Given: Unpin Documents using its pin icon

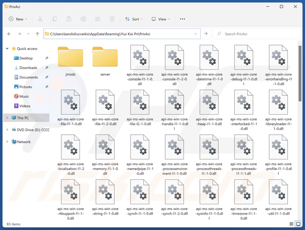Looking at the screenshot, I should click(47, 77).
